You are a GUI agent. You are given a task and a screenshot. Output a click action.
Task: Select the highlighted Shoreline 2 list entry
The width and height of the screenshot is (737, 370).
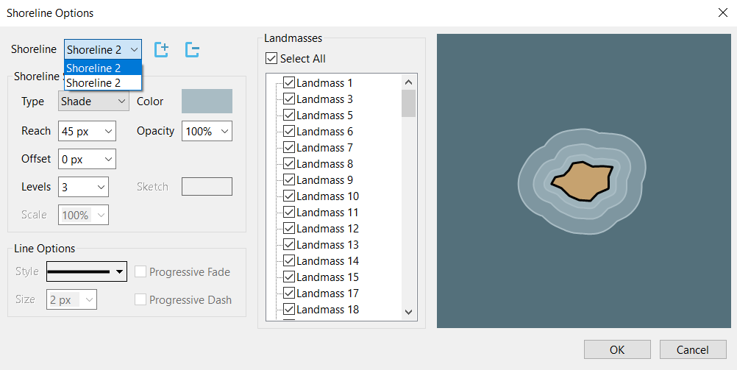(103, 68)
